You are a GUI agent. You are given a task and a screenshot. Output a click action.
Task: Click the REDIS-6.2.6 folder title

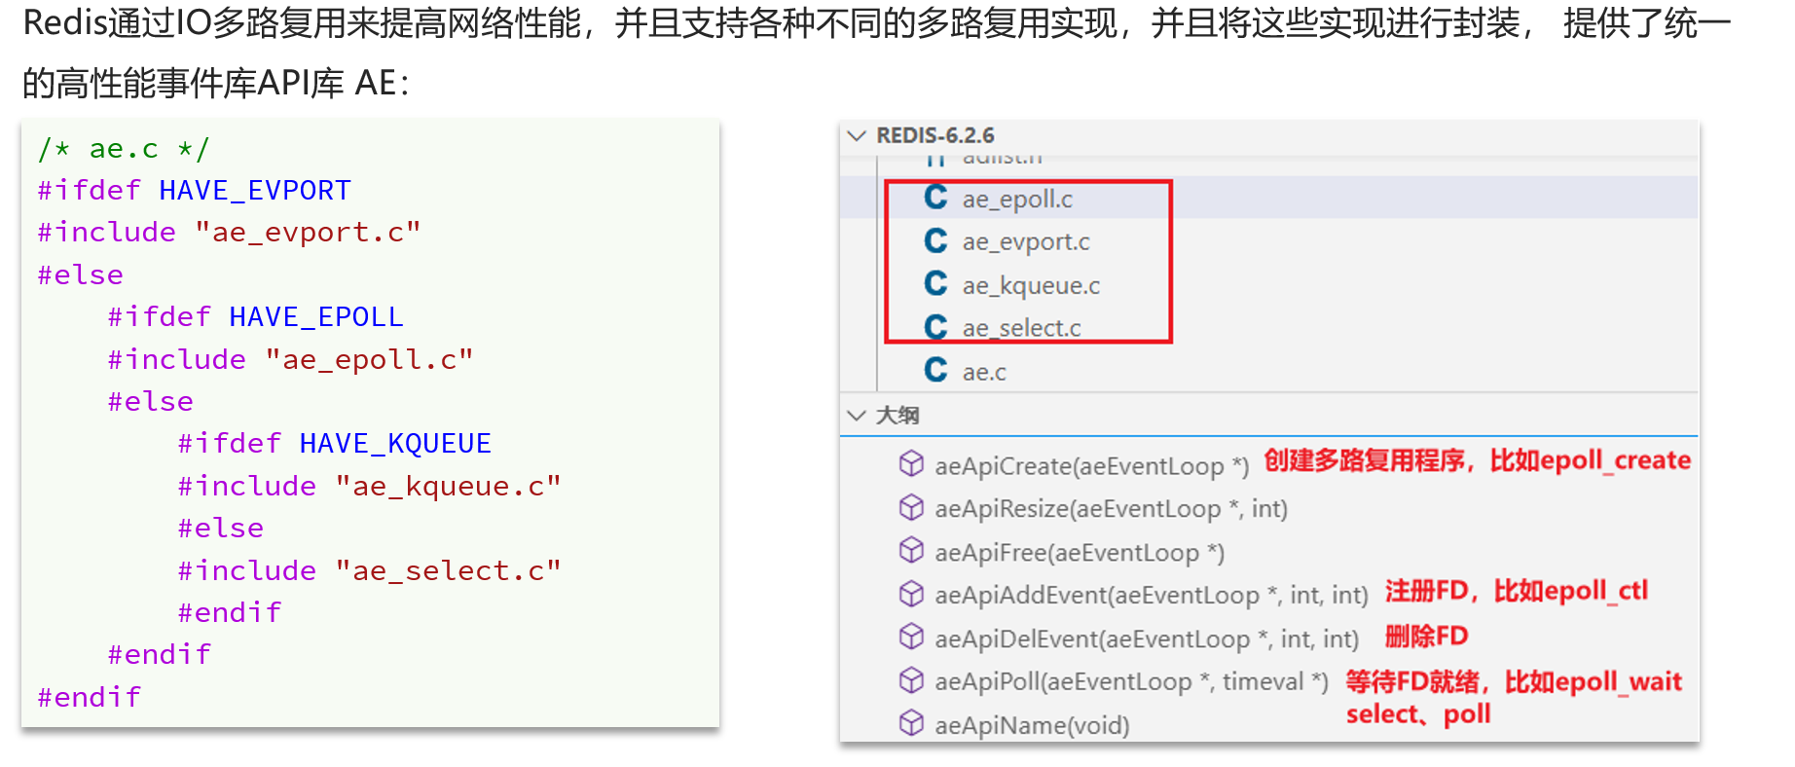(934, 135)
